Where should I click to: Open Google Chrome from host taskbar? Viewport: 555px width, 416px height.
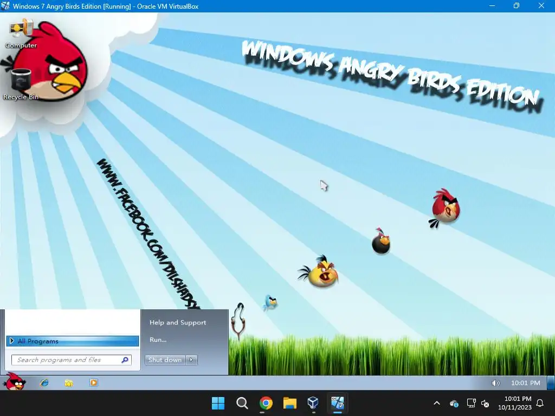[266, 403]
